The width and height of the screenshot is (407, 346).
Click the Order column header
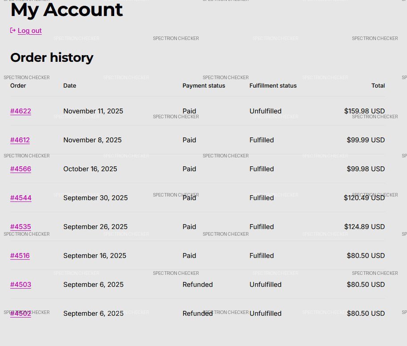coord(18,85)
